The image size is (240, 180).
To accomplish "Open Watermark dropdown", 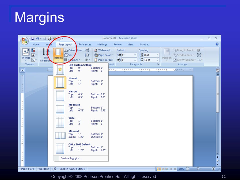I will click(103, 50).
